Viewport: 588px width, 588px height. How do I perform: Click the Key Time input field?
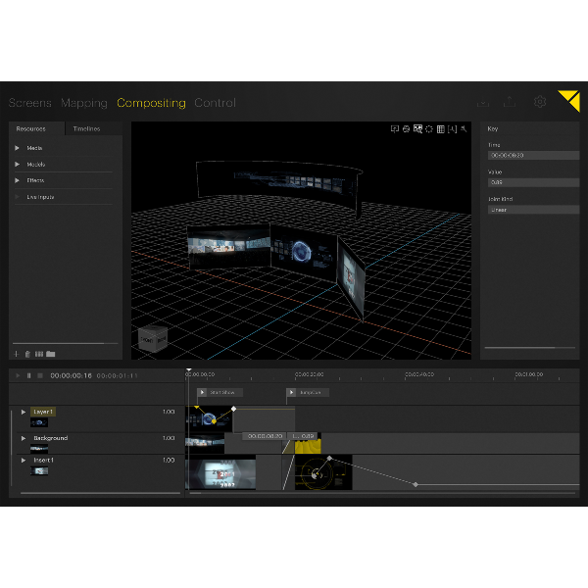533,155
